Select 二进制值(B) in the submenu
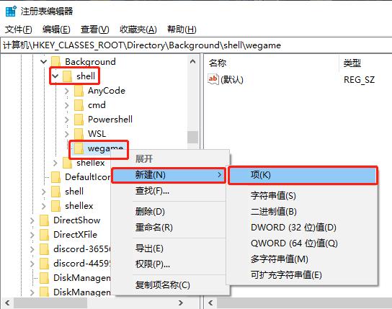 pyautogui.click(x=301, y=212)
